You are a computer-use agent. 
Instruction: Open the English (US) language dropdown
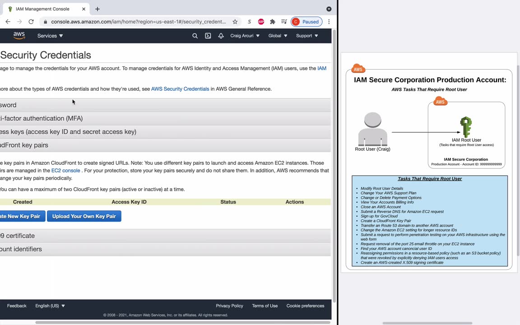point(50,306)
